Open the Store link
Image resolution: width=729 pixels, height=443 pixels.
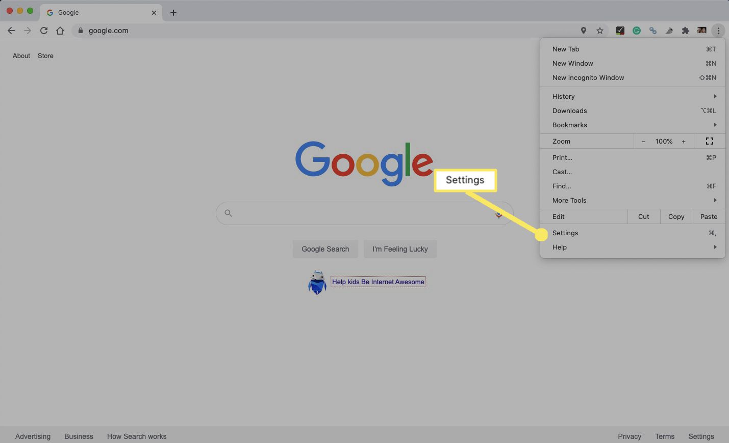pos(45,56)
